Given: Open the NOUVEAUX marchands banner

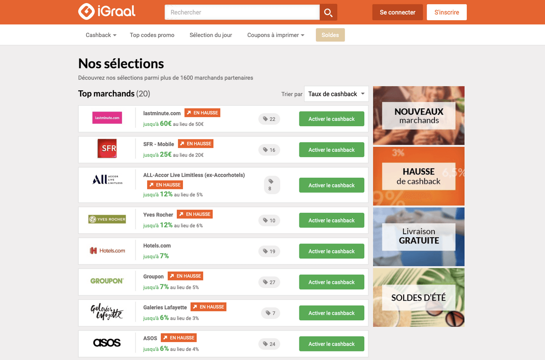Looking at the screenshot, I should pyautogui.click(x=419, y=116).
